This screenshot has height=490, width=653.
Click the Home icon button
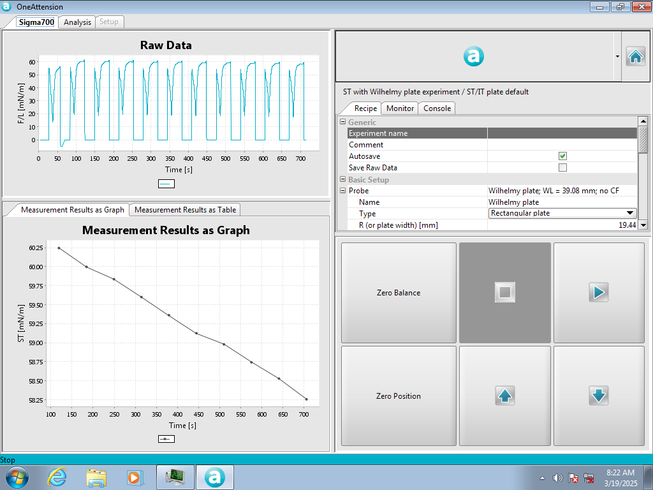[636, 56]
